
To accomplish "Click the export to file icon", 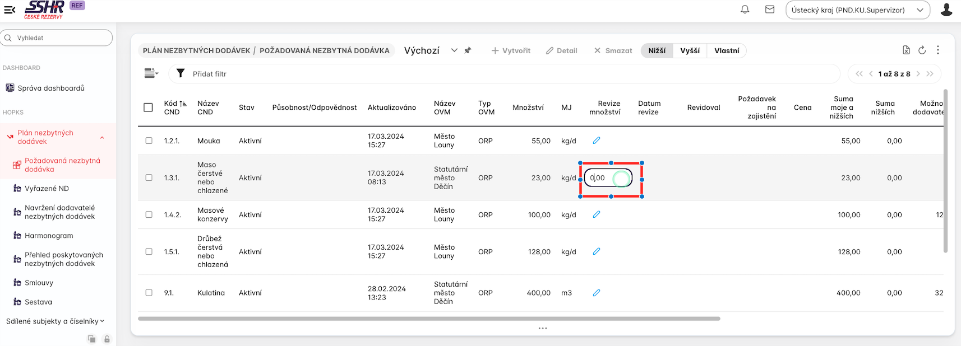I will point(906,50).
